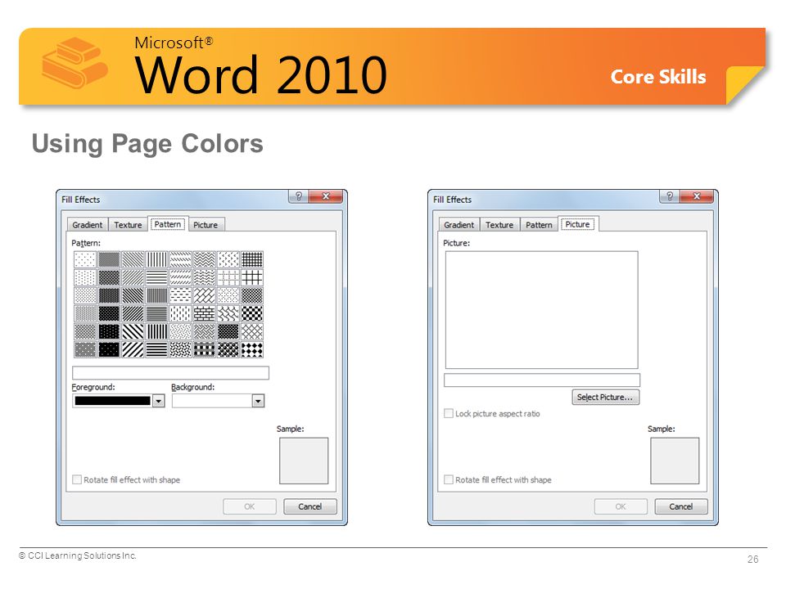
Task: Enable Lock picture aspect ratio checkbox
Action: tap(449, 413)
